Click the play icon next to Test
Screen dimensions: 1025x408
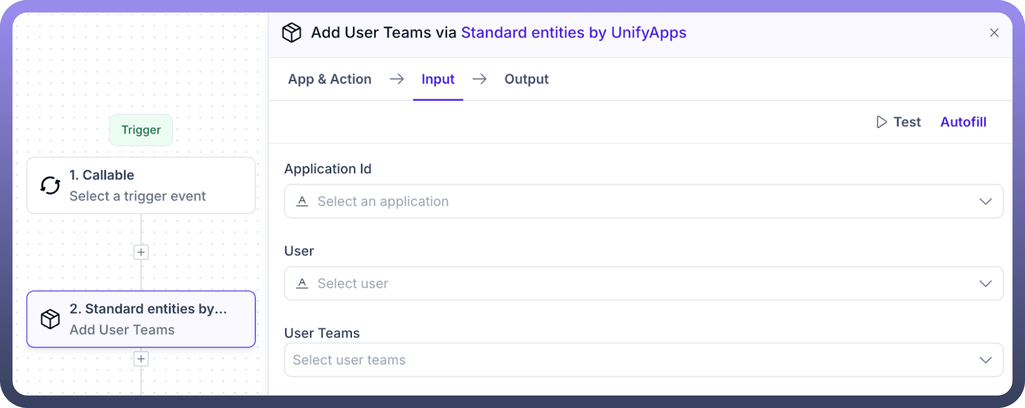point(881,122)
